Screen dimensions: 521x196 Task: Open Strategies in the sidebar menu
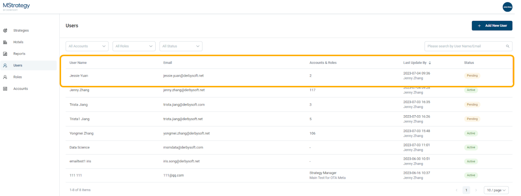pyautogui.click(x=21, y=30)
